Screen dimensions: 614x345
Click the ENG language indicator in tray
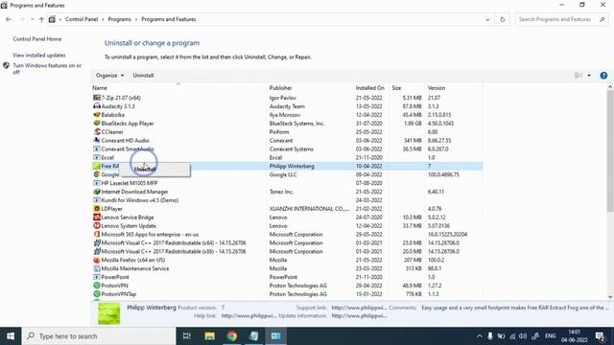(x=550, y=336)
